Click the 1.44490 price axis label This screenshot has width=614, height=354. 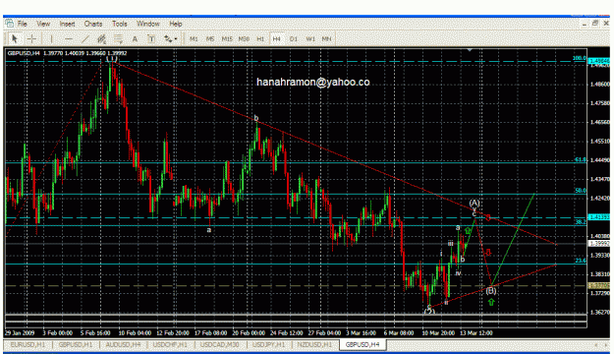pos(599,160)
